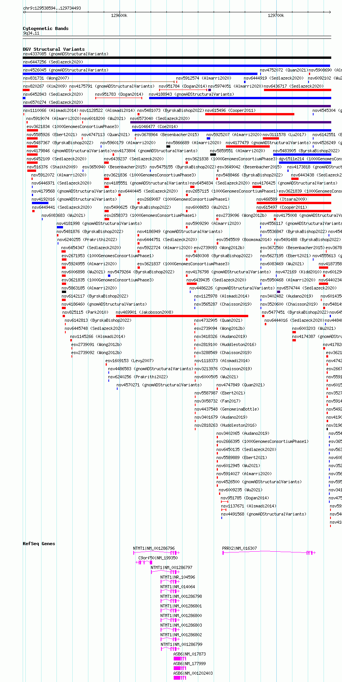
Task: Open variant nsv951783 (Dogan2014)
Action: click(x=119, y=94)
